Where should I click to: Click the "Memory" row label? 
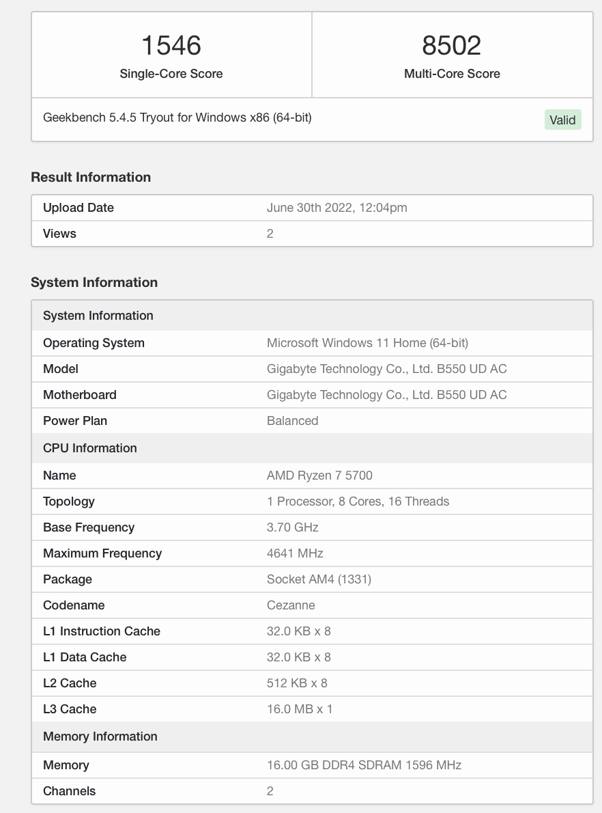[x=66, y=764]
